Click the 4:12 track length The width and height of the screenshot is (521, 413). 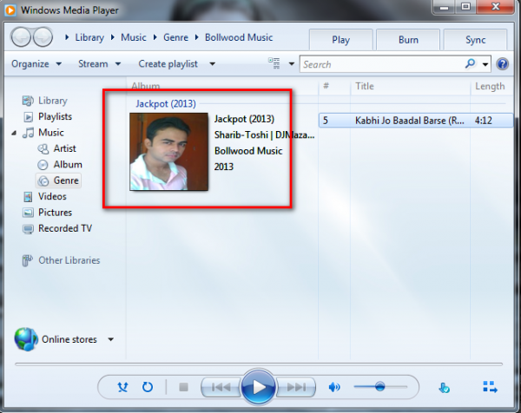pos(483,121)
